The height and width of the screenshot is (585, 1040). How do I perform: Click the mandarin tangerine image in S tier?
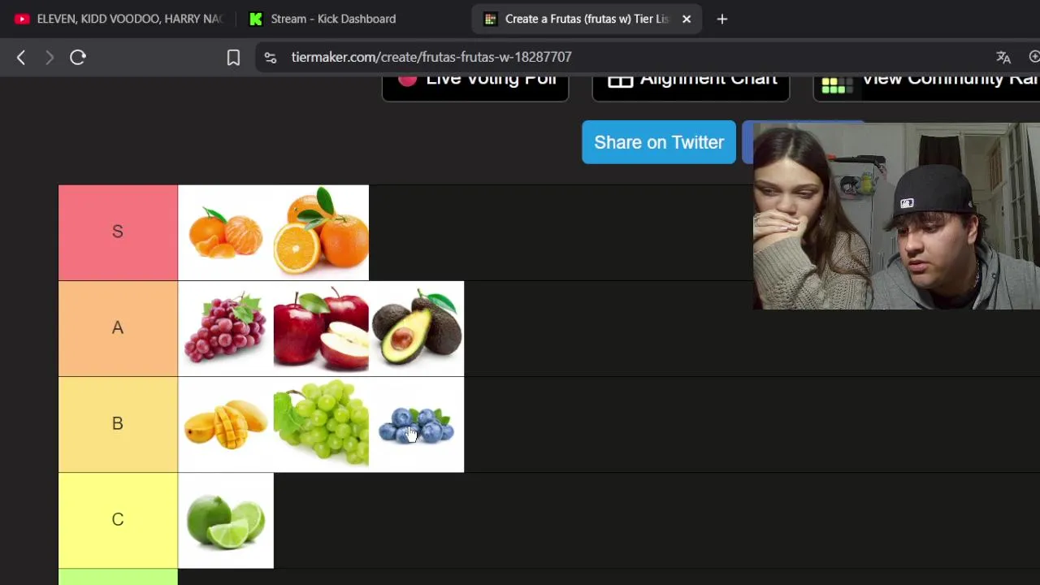(x=226, y=232)
